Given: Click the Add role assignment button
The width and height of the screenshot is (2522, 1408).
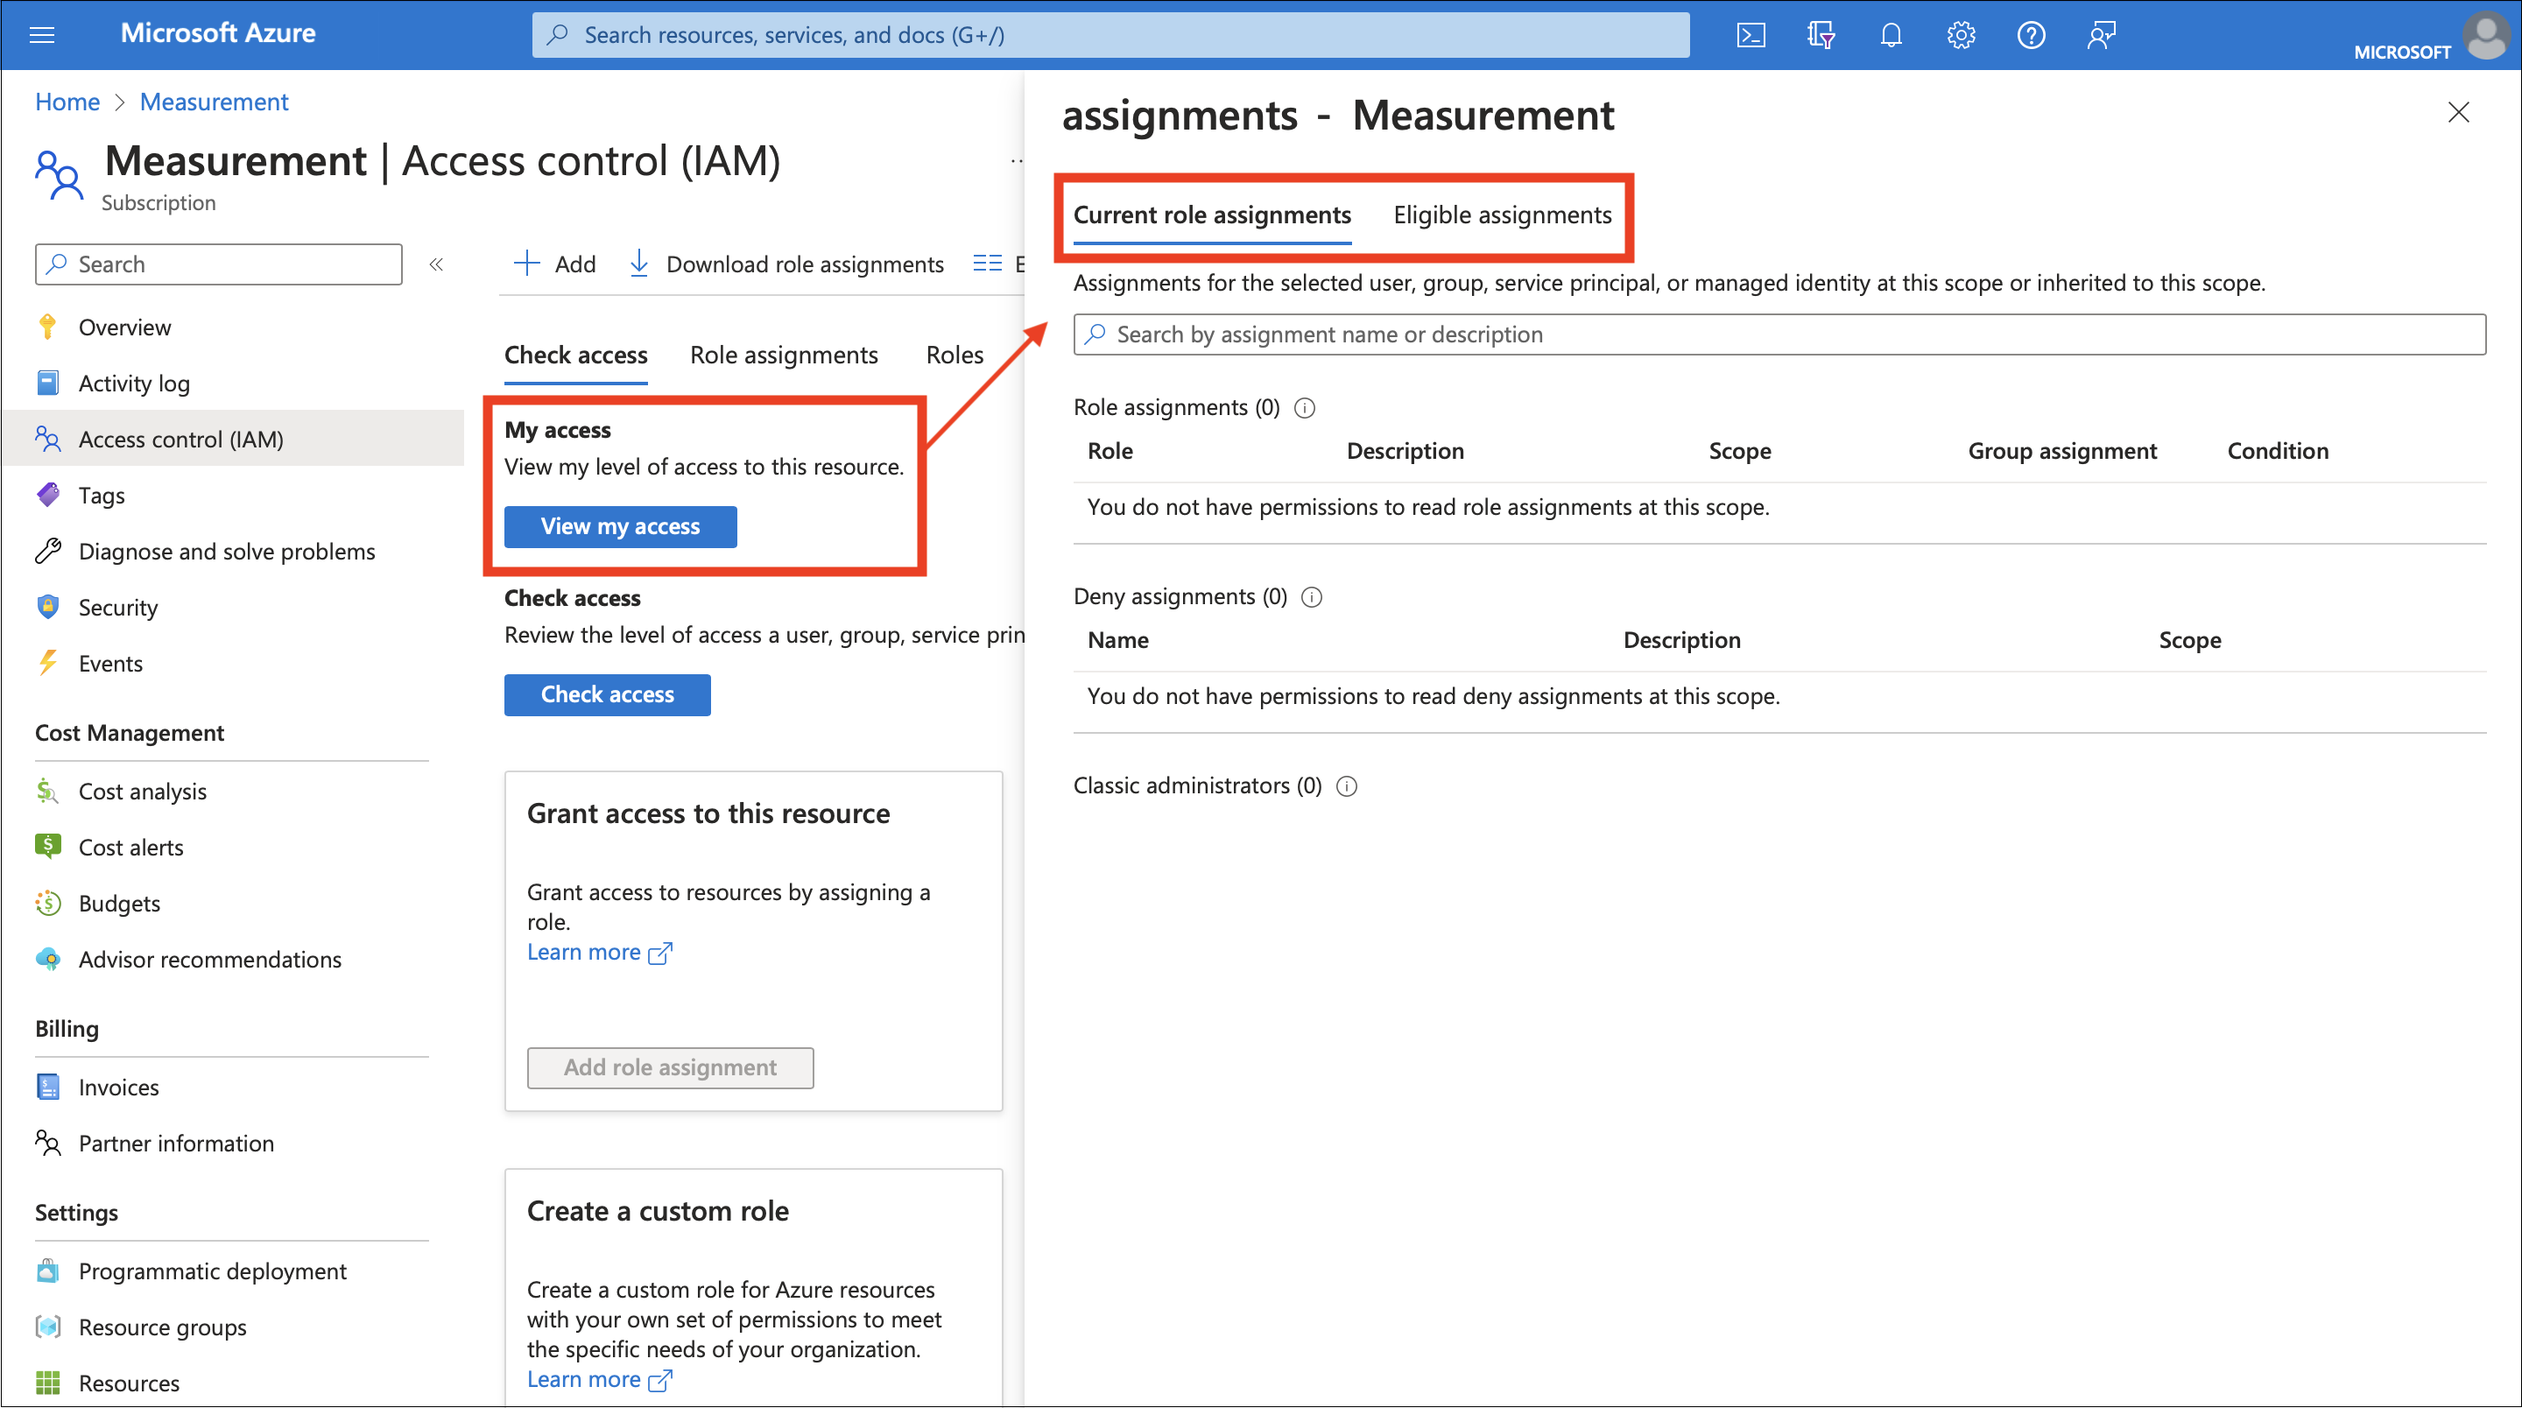Looking at the screenshot, I should point(670,1065).
